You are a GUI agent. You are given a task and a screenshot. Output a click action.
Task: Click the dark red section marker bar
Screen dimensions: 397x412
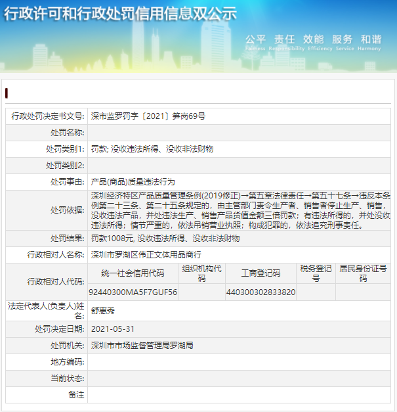coord(7,92)
